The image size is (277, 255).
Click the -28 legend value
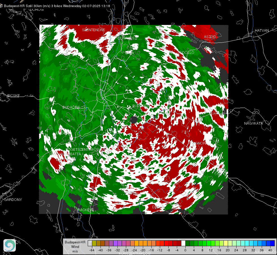coord(126,250)
